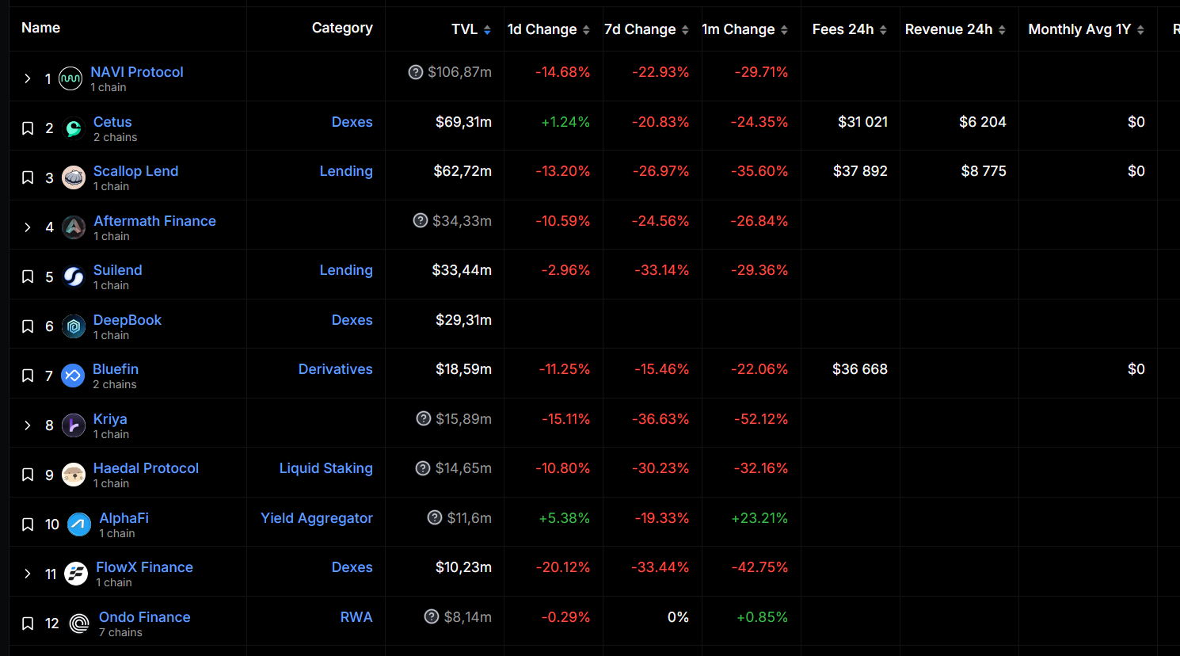This screenshot has width=1180, height=656.
Task: Open Dexes category in the Cetus row
Action: (352, 122)
